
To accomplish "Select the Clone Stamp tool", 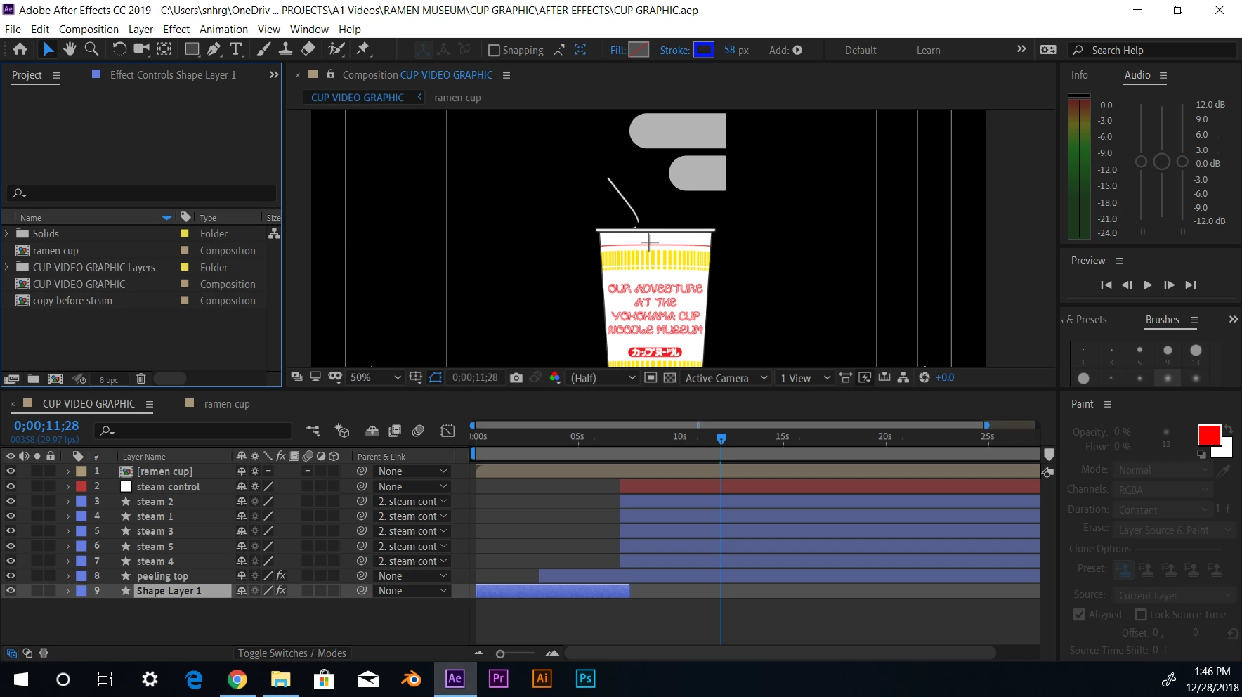I will tap(286, 49).
